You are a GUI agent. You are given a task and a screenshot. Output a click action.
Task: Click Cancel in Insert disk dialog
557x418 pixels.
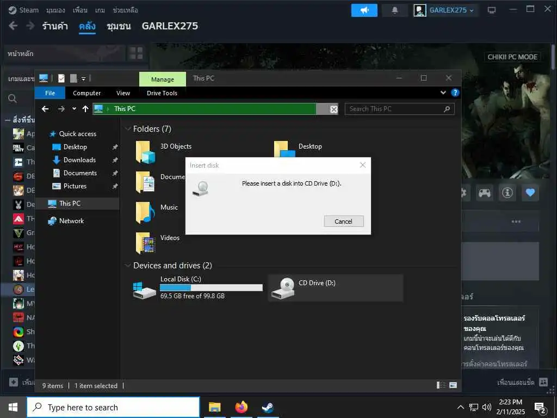click(x=344, y=221)
